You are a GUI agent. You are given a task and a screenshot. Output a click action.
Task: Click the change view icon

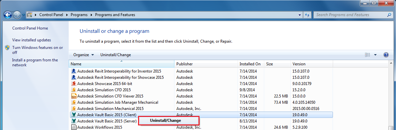368,55
